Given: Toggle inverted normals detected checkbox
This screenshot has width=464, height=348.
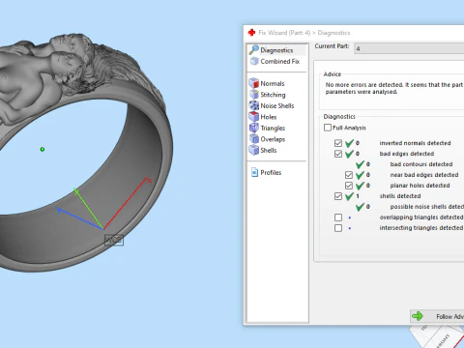Looking at the screenshot, I should tap(338, 143).
